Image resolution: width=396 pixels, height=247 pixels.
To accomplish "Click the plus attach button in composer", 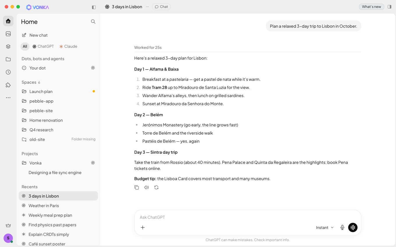I will (x=143, y=228).
